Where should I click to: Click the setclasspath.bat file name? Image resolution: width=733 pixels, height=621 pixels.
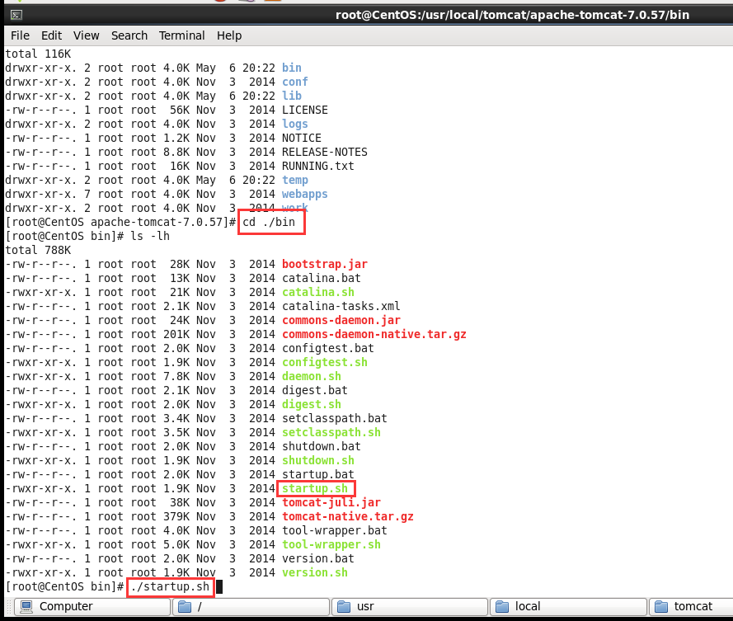[334, 418]
